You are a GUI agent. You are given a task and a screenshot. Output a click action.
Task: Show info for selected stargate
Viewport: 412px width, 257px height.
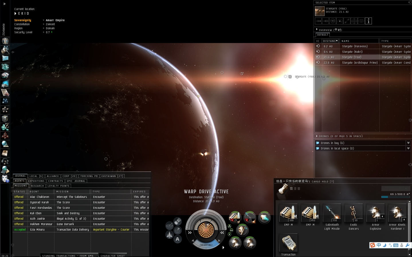pos(368,21)
